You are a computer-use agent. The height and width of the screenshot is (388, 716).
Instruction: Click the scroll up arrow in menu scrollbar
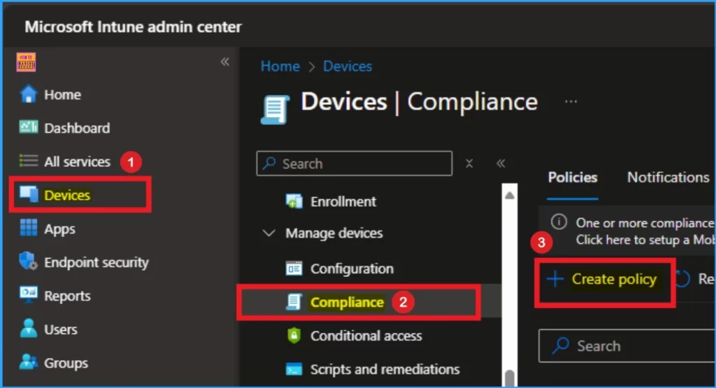pos(510,196)
